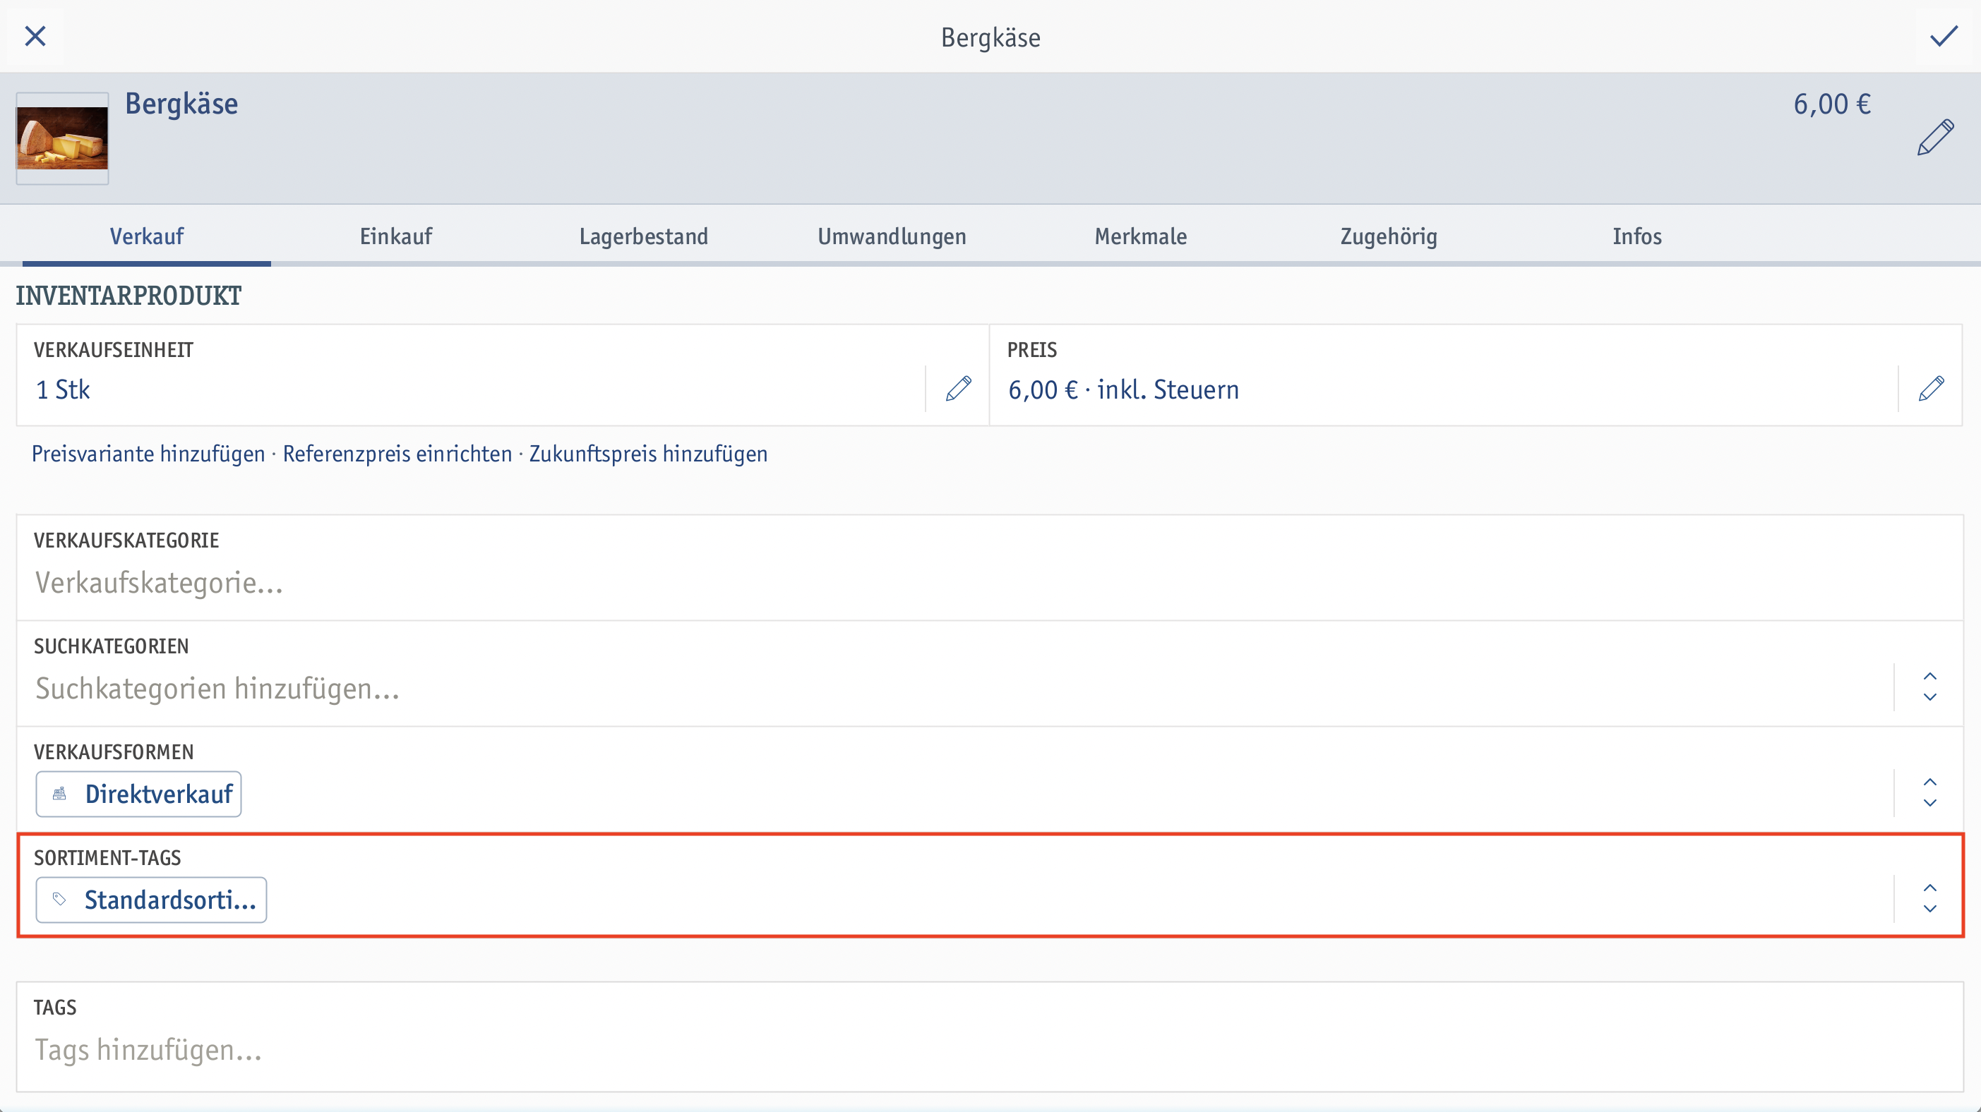The image size is (1981, 1112).
Task: Expand the Suchkategorien chevron selector
Action: [1929, 687]
